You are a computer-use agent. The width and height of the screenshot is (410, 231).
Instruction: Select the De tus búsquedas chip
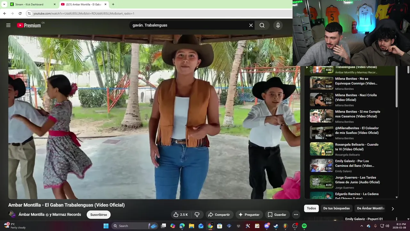coord(336,208)
